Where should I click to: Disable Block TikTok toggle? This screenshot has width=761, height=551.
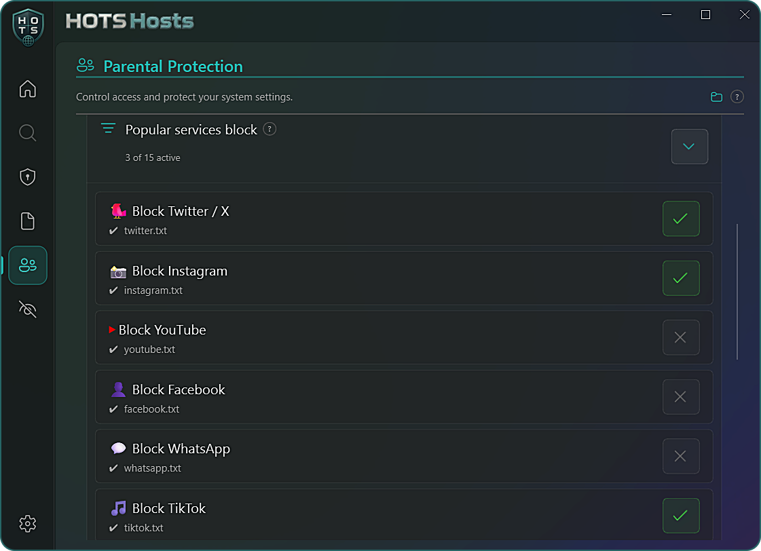[681, 516]
